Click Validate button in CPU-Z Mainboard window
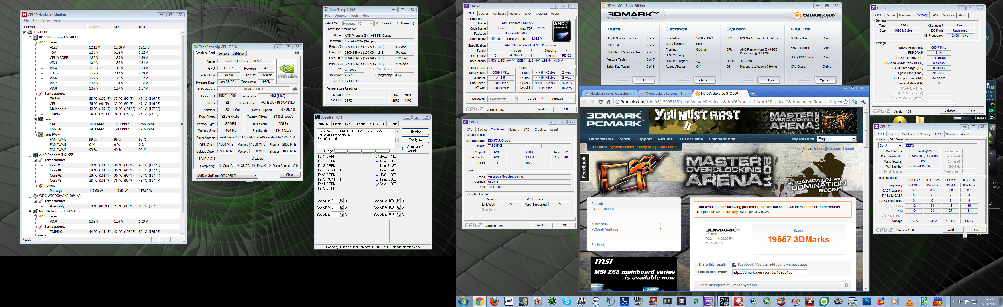Screen dimensions: 1003x307 [x=542, y=225]
